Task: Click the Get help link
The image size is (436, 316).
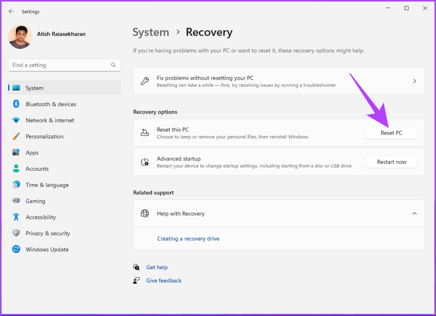Action: point(157,267)
